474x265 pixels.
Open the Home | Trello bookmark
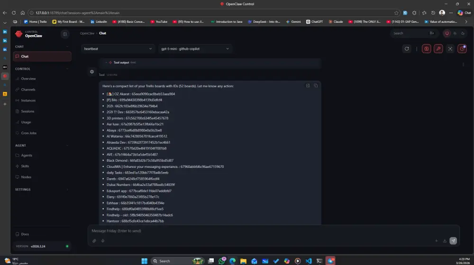pyautogui.click(x=36, y=22)
